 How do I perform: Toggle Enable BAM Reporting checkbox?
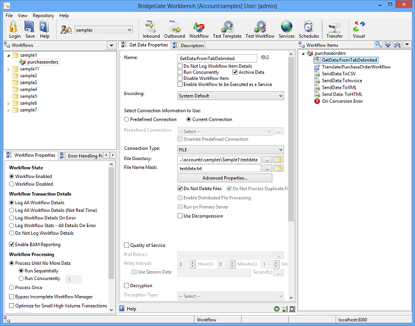pyautogui.click(x=11, y=244)
